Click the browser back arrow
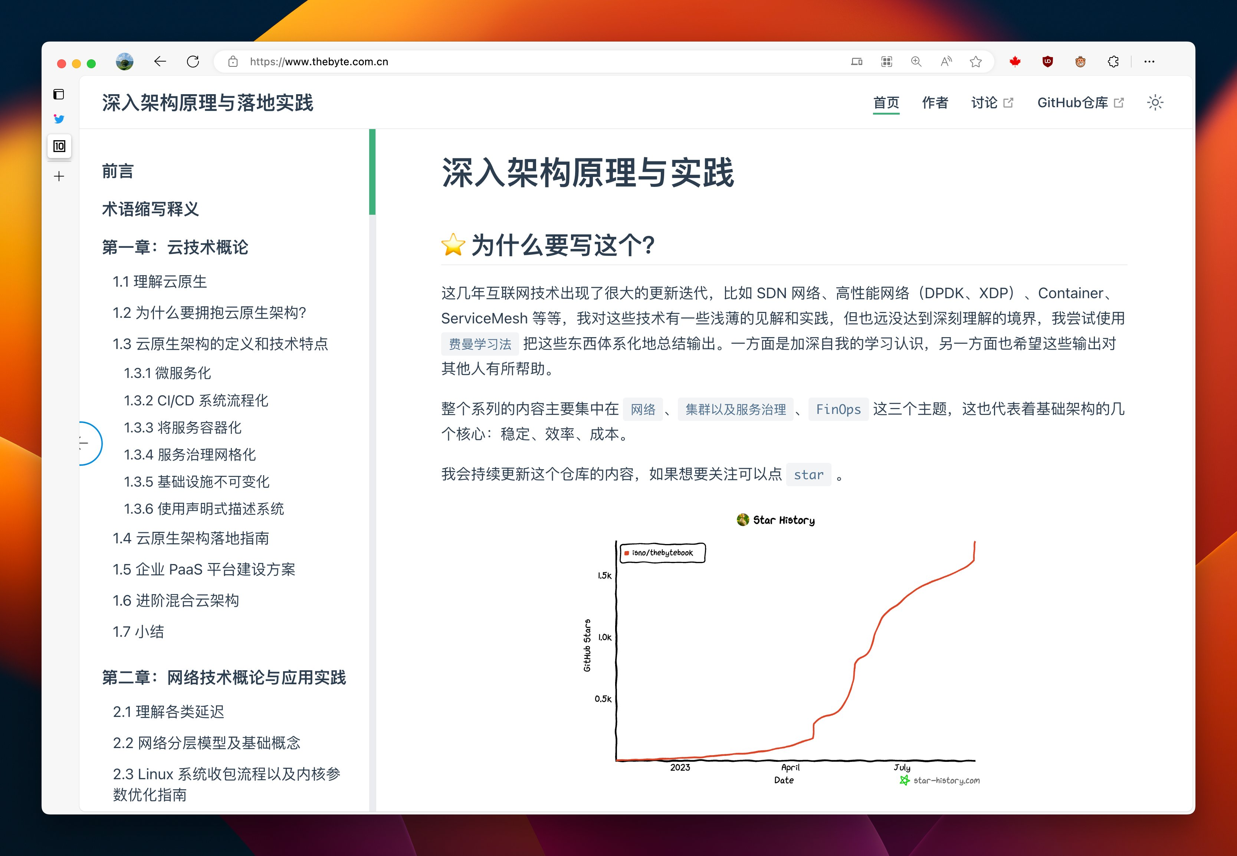1237x856 pixels. pyautogui.click(x=160, y=62)
